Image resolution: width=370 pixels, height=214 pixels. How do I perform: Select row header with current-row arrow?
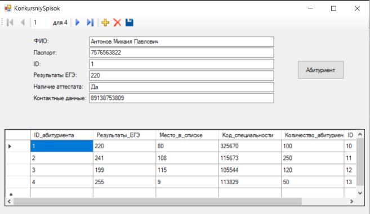[x=17, y=146]
